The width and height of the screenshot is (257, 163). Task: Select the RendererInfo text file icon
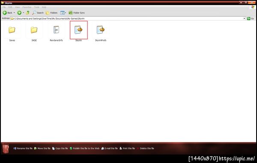coord(56,30)
